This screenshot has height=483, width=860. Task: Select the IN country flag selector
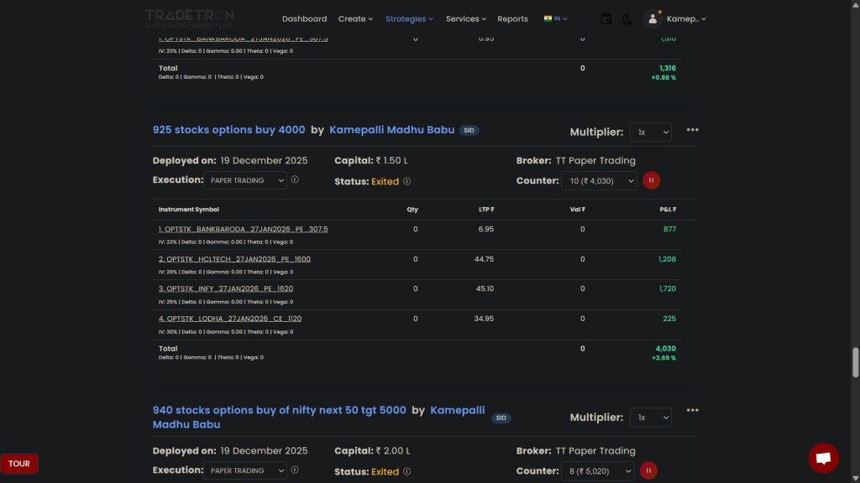click(x=555, y=18)
